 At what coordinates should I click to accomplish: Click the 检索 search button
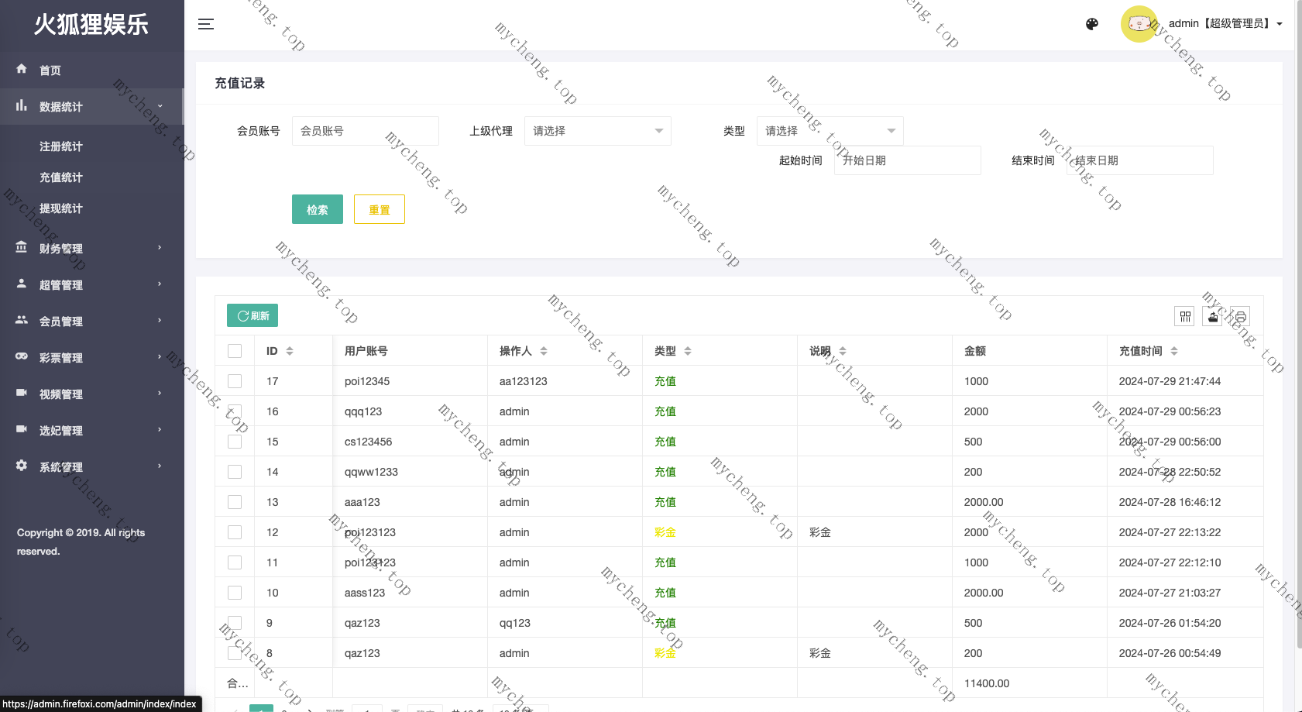tap(318, 209)
